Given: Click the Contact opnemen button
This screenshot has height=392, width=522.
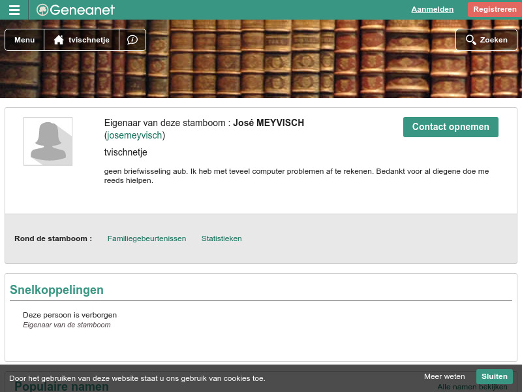Looking at the screenshot, I should 450,127.
